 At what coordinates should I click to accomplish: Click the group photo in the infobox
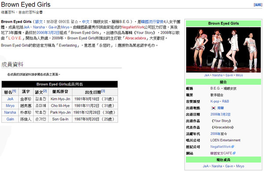(x=223, y=50)
